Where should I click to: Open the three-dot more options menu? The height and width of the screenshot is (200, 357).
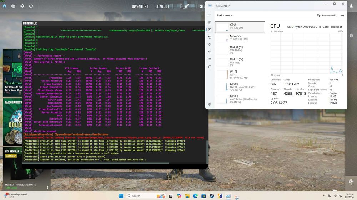[x=342, y=15]
